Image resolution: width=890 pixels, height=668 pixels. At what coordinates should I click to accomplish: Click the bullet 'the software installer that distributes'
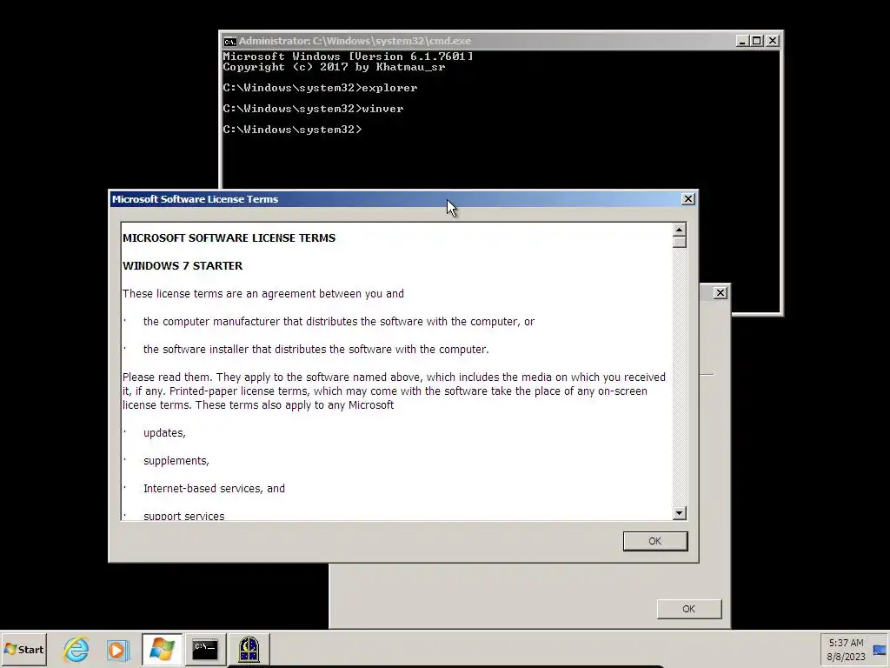click(x=316, y=350)
